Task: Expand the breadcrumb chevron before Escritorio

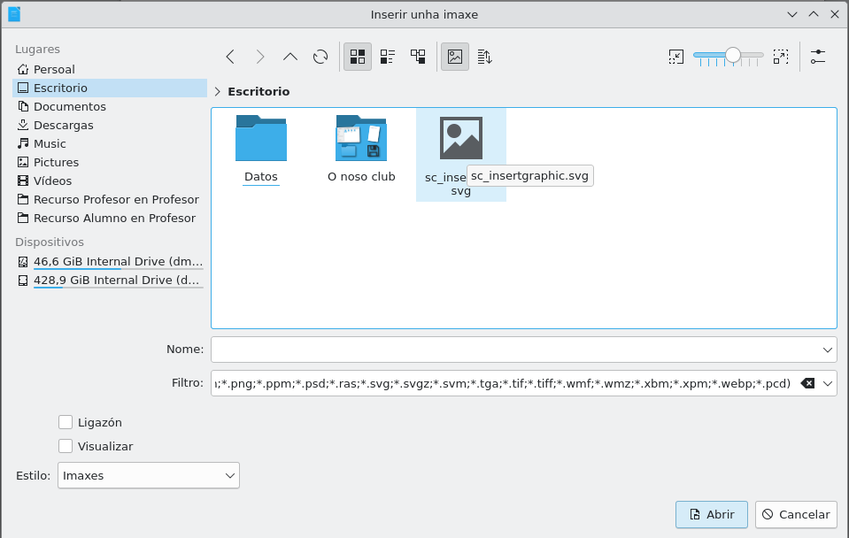Action: click(x=218, y=91)
